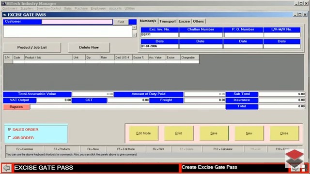Screen dimensions: 310x174
Task: Click the F4 New shortcut panel
Action: 93,149
